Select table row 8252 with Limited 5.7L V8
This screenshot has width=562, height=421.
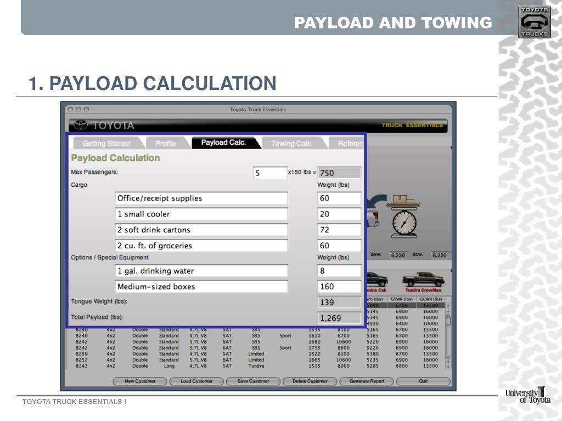(x=256, y=360)
